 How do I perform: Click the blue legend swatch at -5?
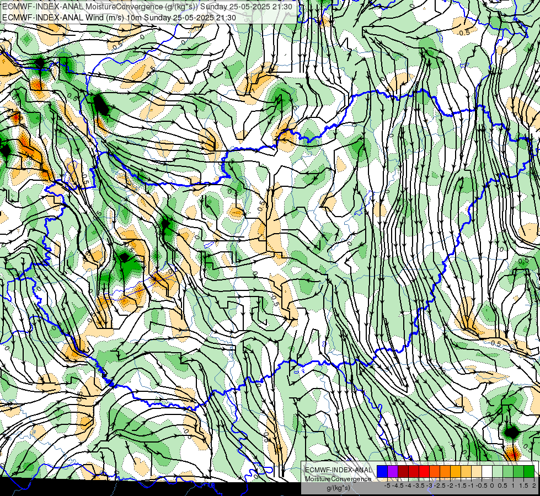(x=382, y=472)
